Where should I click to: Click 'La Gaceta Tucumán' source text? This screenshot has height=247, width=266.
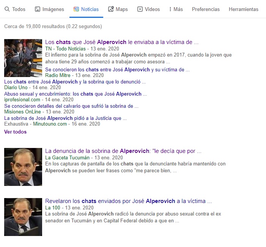(67, 157)
